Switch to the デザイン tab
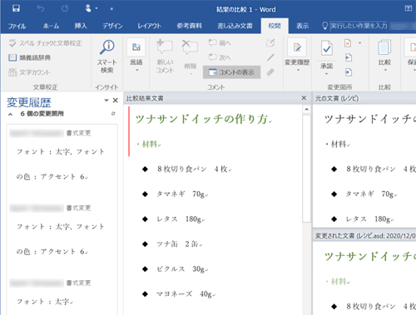The image size is (416, 315). [x=112, y=26]
